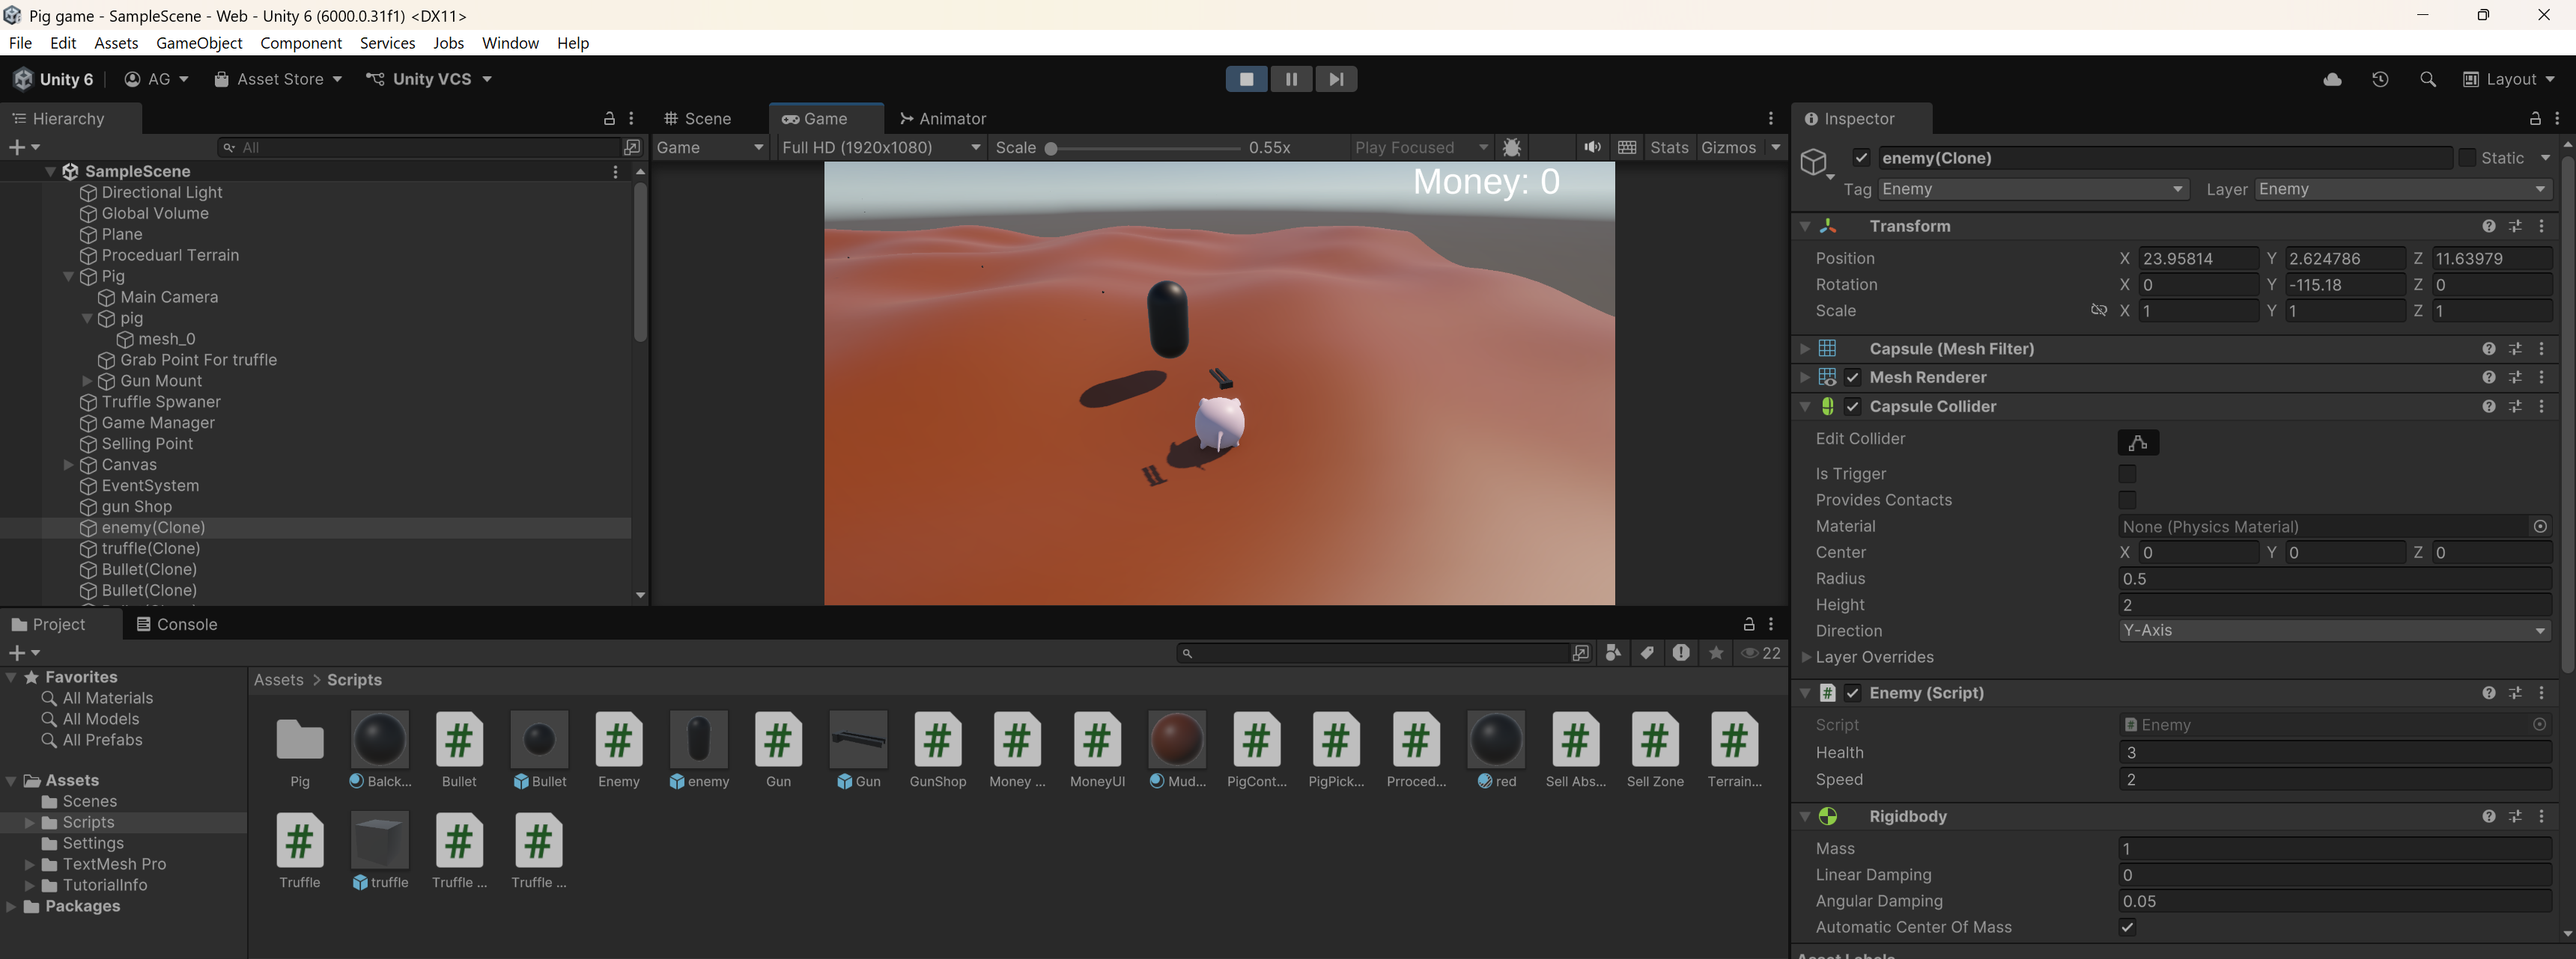Screen dimensions: 2576x959
Task: Open the Full HD resolution dropdown
Action: click(x=880, y=147)
